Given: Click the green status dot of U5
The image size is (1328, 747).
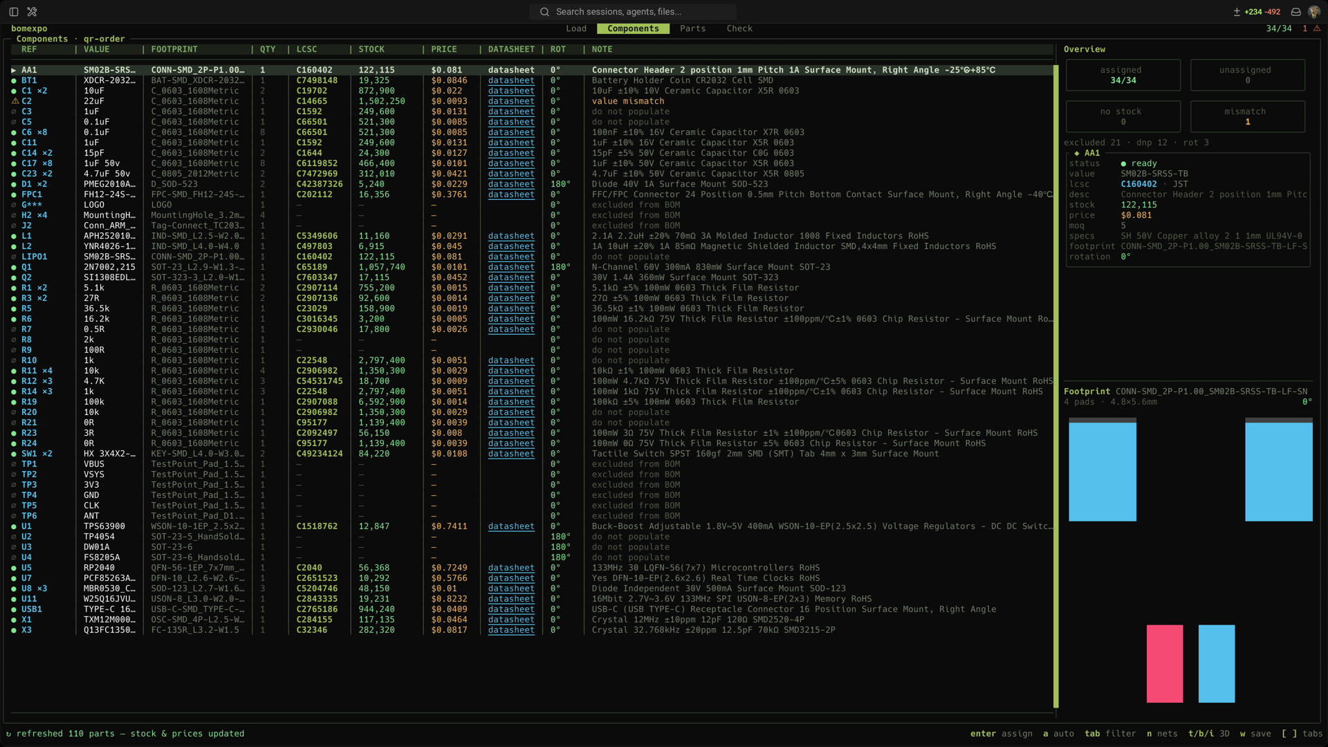Looking at the screenshot, I should 14,568.
